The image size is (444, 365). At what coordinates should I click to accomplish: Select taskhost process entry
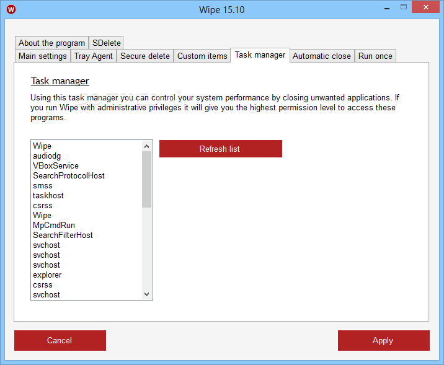pyautogui.click(x=87, y=196)
